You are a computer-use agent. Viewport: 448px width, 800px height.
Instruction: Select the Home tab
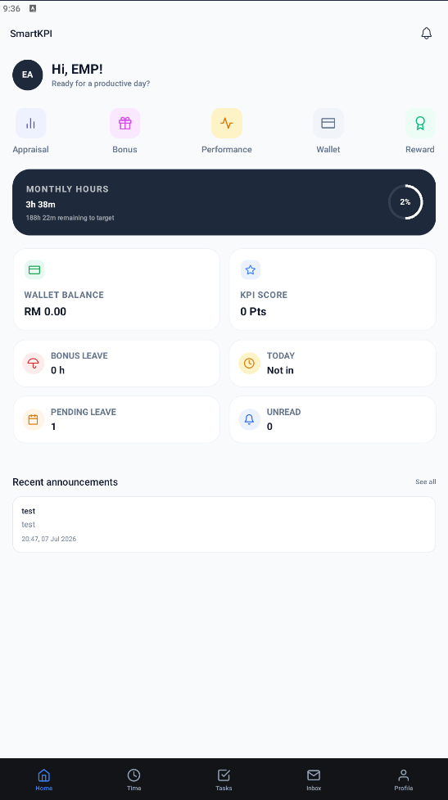tap(44, 780)
